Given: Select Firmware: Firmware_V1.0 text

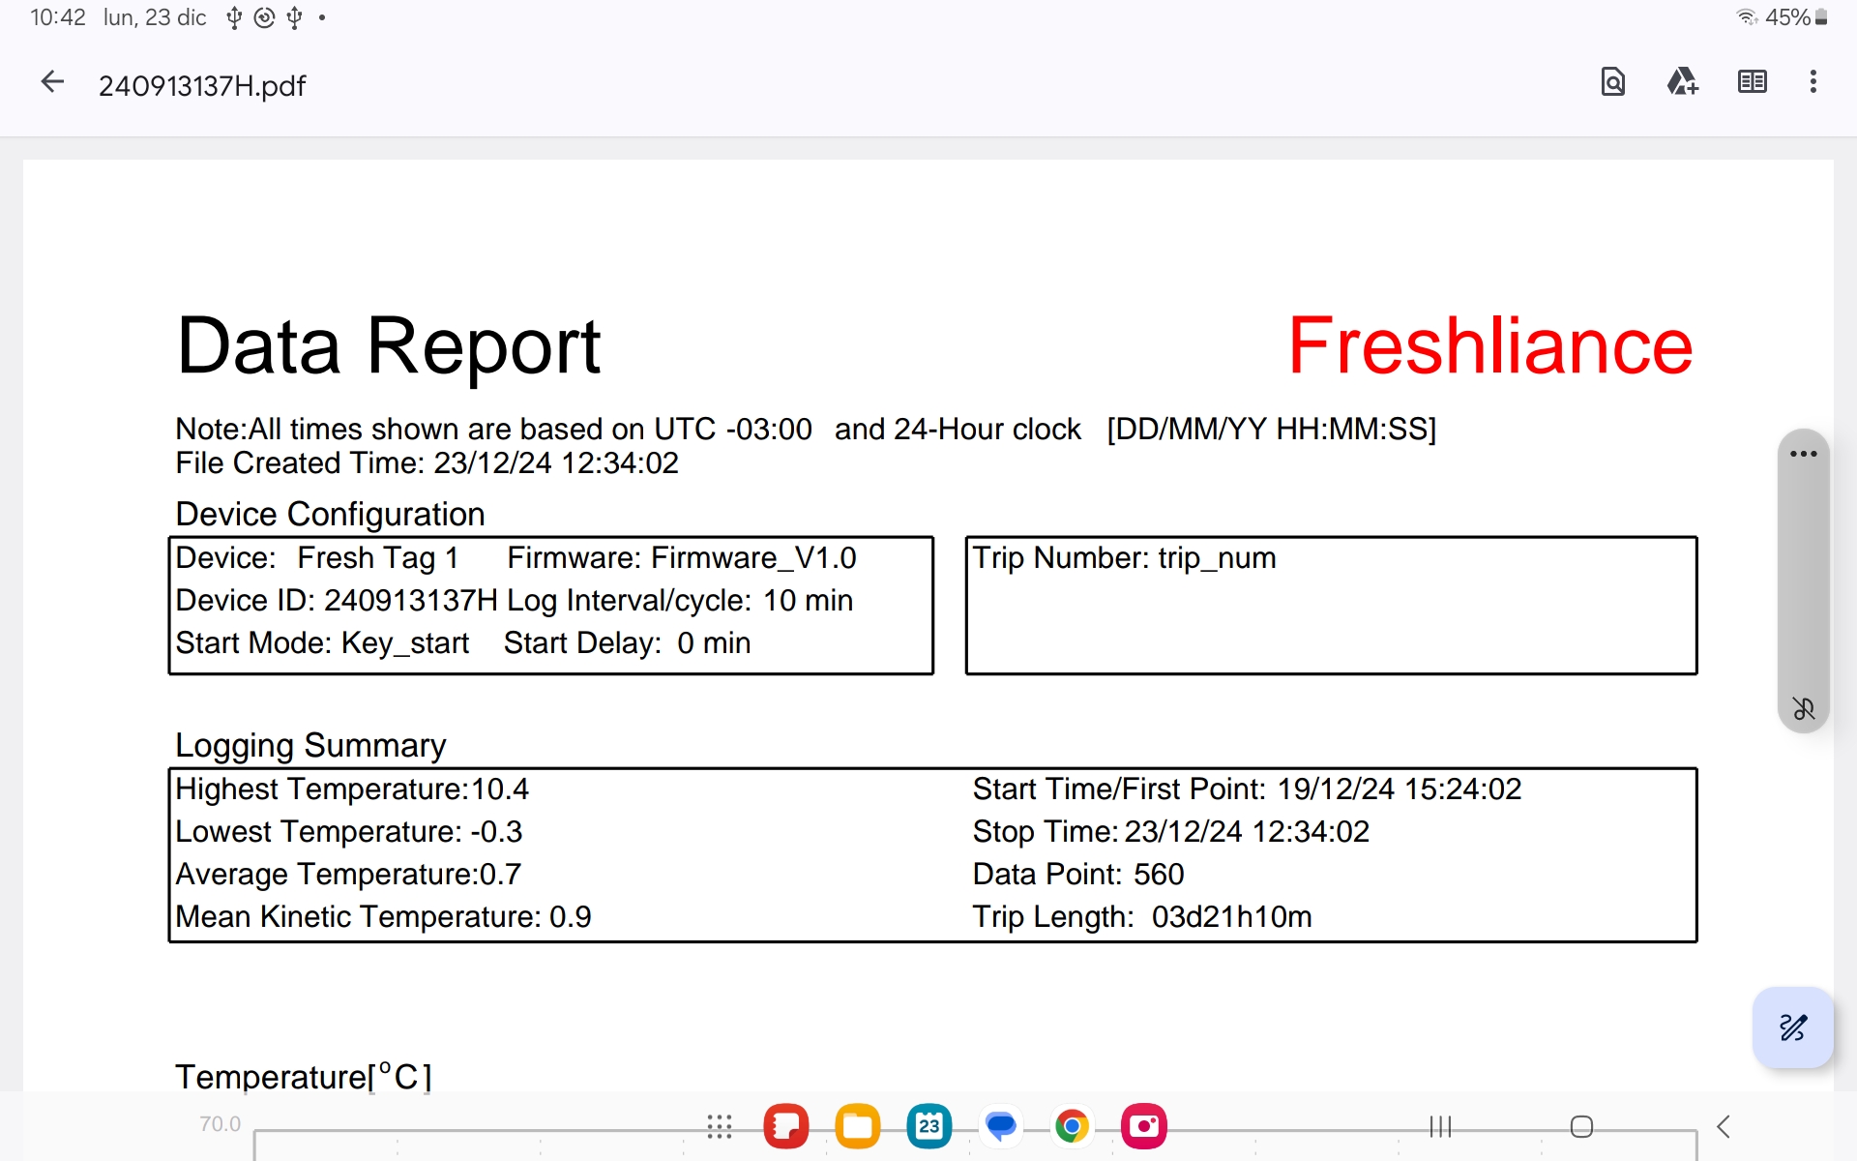Looking at the screenshot, I should (x=682, y=558).
